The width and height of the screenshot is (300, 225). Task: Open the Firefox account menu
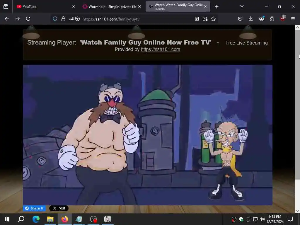tap(261, 19)
